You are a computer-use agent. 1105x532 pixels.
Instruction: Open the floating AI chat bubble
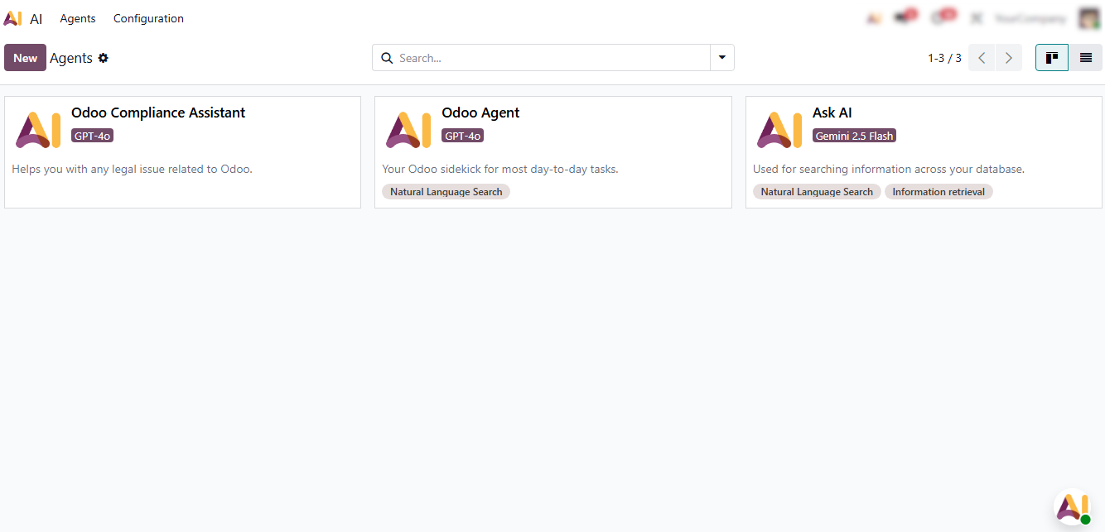[x=1072, y=506]
